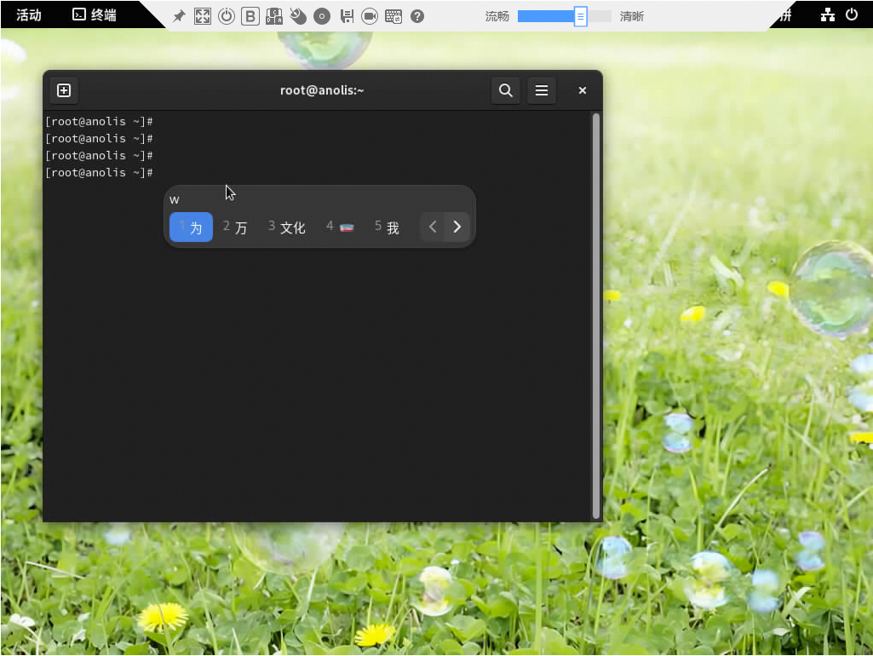Click the video camera record icon
873x656 pixels.
coord(370,16)
